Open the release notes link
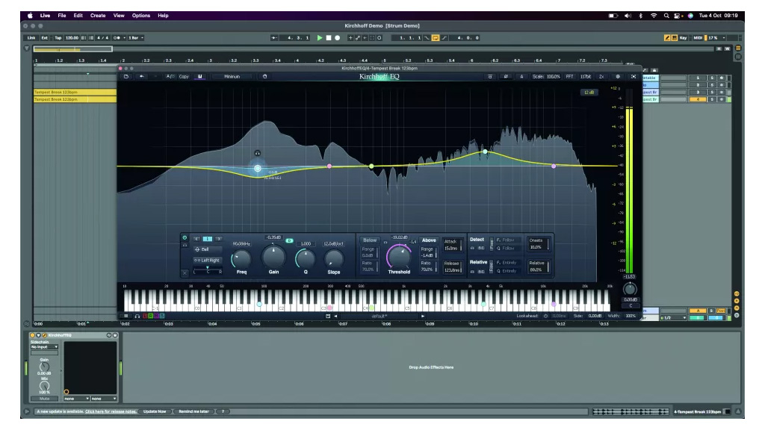765x430 pixels. click(x=111, y=411)
